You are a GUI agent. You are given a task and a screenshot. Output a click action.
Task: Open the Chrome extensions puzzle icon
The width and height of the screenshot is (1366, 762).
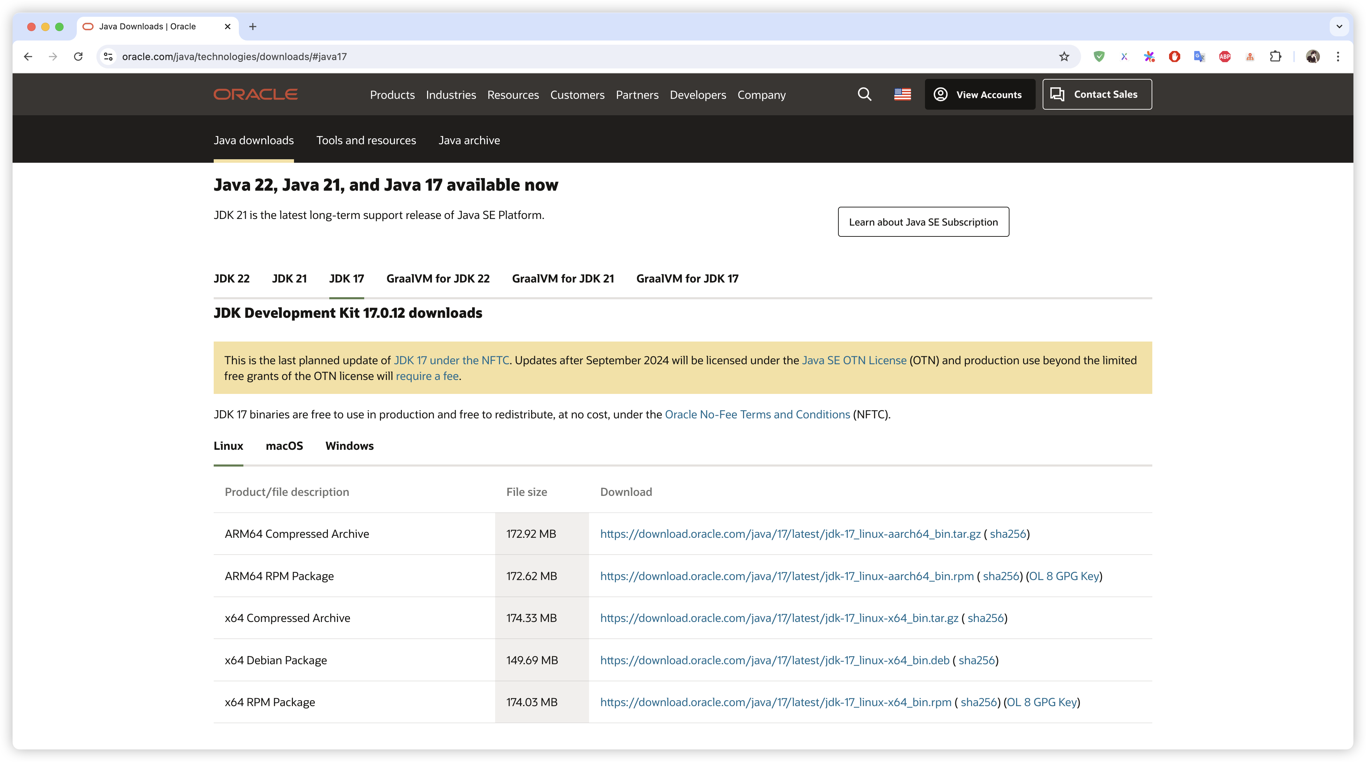(1275, 57)
